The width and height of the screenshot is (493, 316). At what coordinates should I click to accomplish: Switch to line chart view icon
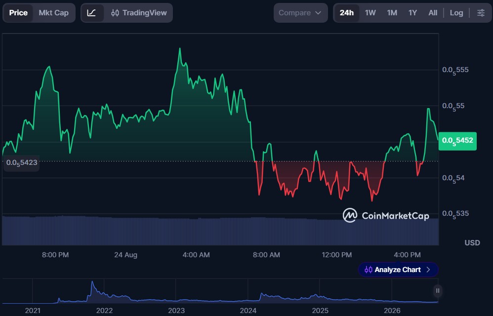click(x=91, y=13)
